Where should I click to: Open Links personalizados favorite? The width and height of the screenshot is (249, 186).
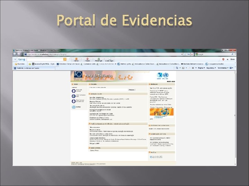tap(215, 64)
